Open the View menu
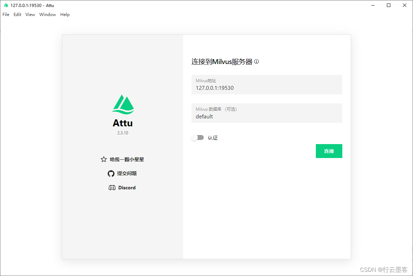Viewport: 413px width, 276px height. click(x=30, y=15)
